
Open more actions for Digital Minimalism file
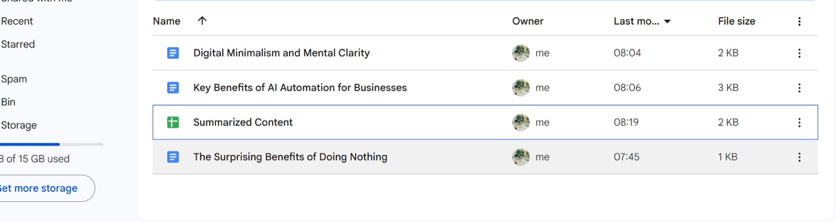point(799,53)
